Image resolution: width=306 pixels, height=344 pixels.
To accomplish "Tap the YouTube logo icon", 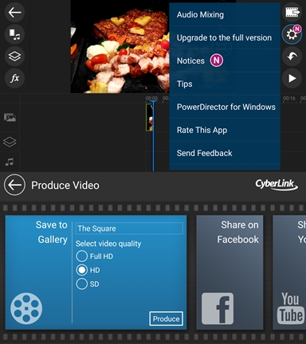I will [x=291, y=308].
